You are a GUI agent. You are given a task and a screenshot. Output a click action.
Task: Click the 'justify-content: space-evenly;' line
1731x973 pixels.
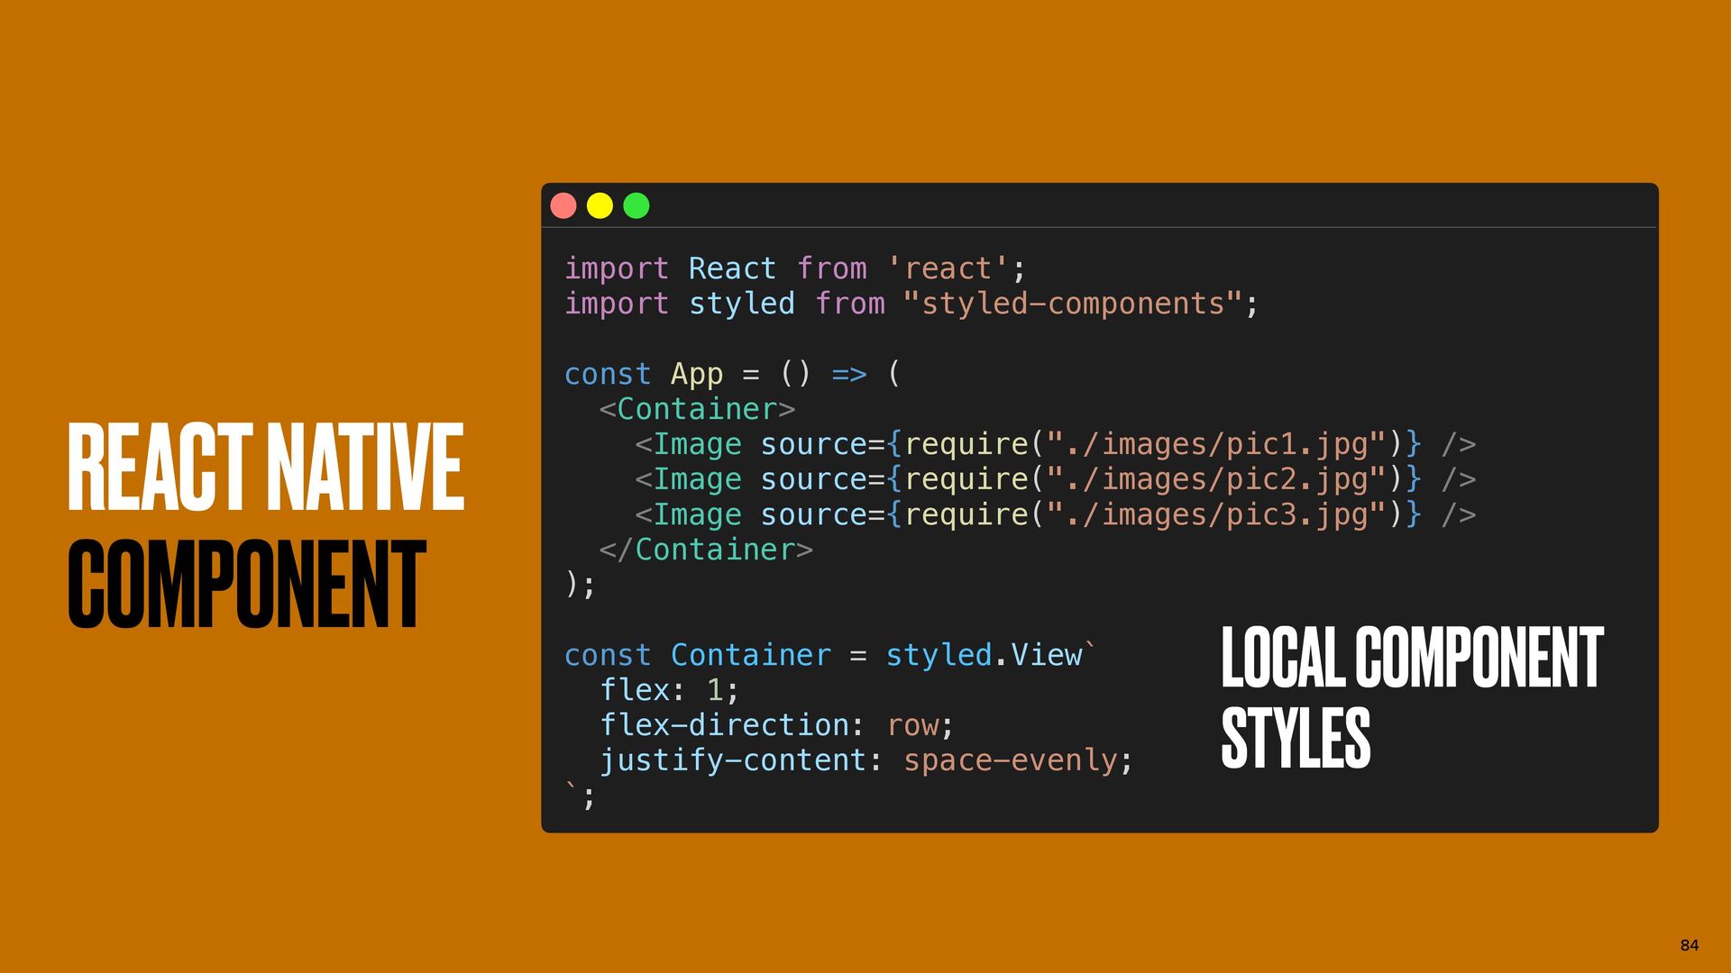pyautogui.click(x=866, y=760)
